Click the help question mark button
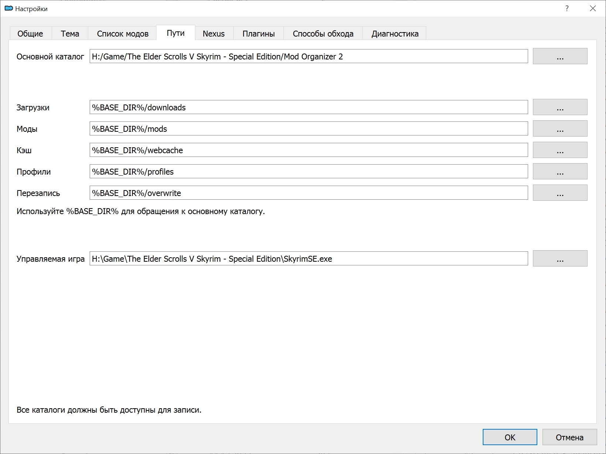Screen dimensions: 606x454 pos(567,8)
